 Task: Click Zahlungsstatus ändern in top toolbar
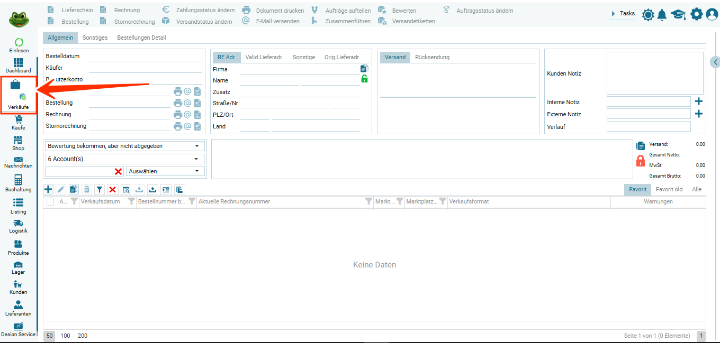coord(199,10)
